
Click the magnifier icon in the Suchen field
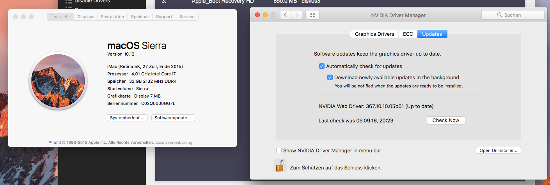click(x=499, y=15)
